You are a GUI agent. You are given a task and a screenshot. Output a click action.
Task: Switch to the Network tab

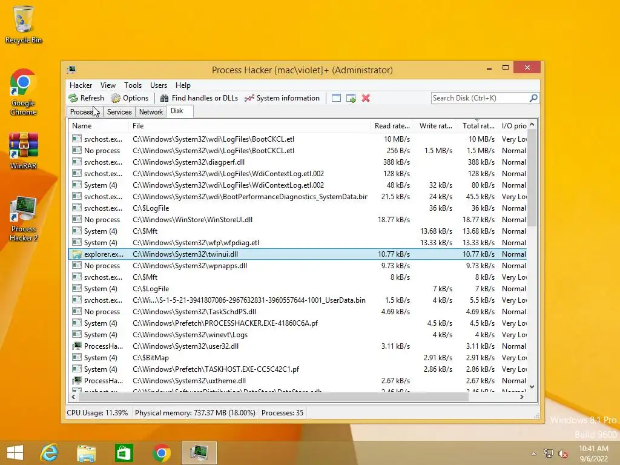[151, 112]
